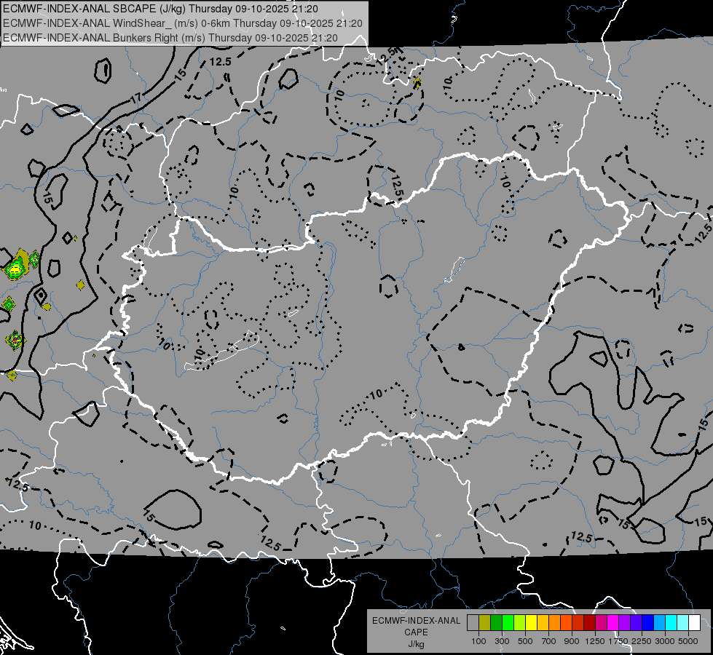
Task: Click the 17 contour label
Action: pyautogui.click(x=135, y=97)
